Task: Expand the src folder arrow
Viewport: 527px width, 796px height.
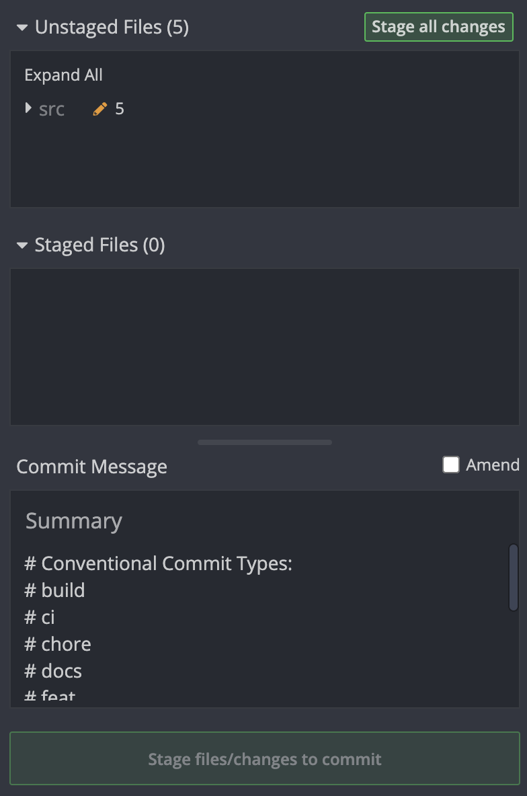Action: 28,108
